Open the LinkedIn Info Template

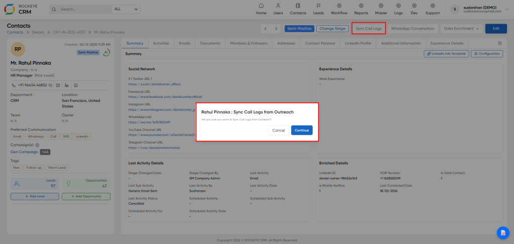pos(446,54)
